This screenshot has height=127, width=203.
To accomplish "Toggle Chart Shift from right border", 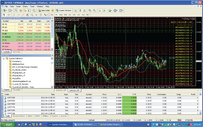I will 104,10.
